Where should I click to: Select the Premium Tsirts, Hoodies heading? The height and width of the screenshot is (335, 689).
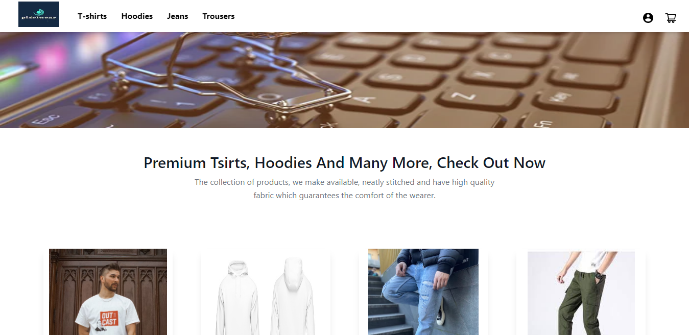(x=344, y=163)
